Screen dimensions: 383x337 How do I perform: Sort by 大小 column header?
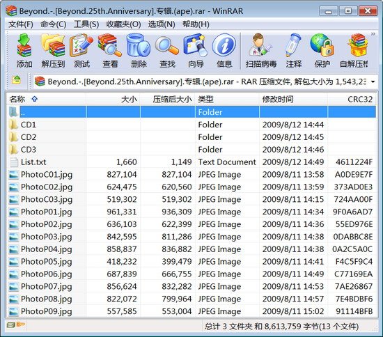113,99
